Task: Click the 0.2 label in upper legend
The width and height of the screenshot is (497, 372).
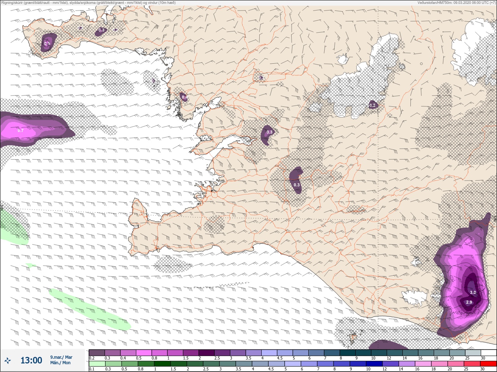Action: tap(92, 358)
